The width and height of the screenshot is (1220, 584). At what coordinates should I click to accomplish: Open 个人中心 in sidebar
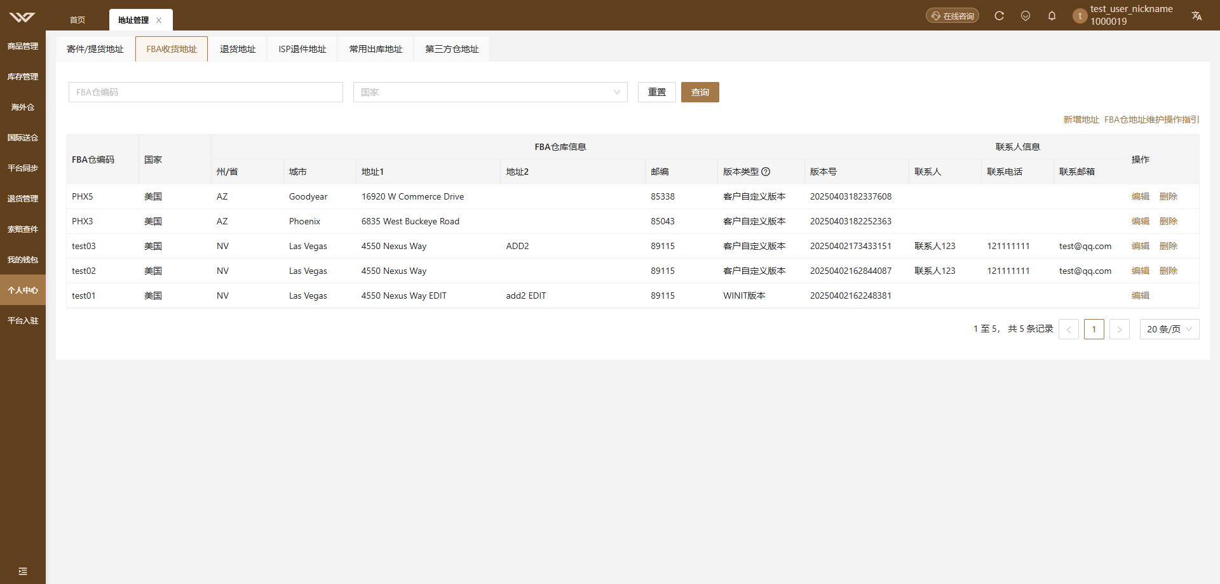point(23,290)
